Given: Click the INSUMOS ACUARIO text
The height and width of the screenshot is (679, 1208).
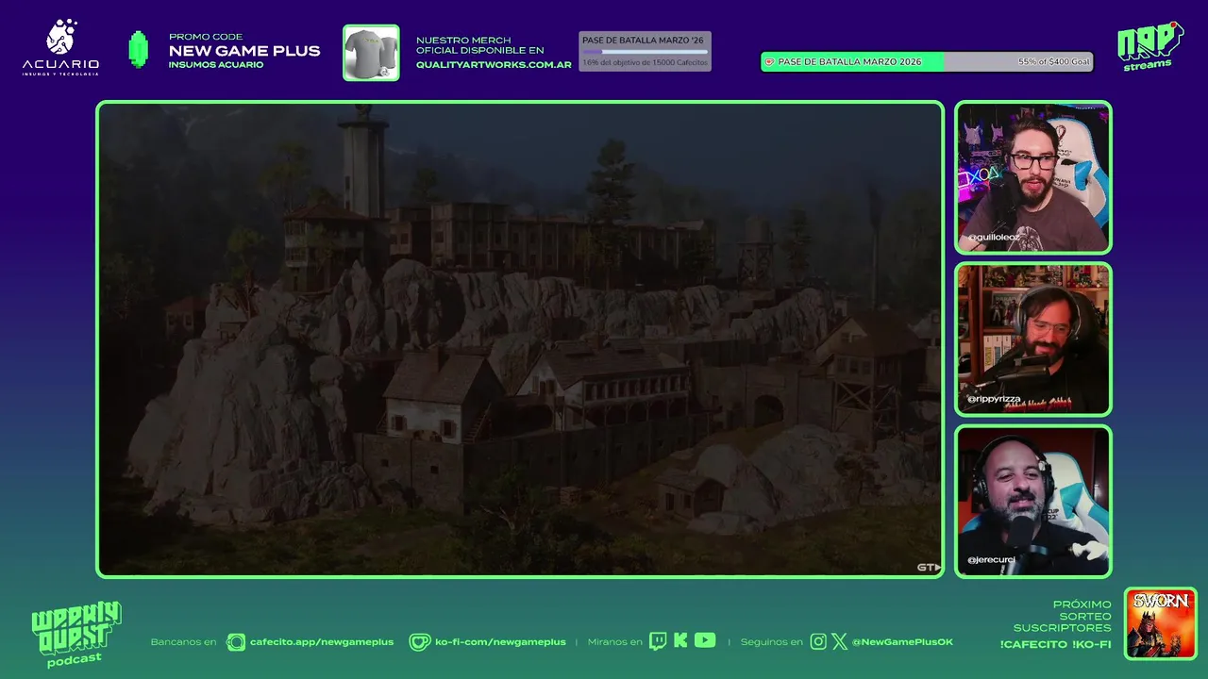Looking at the screenshot, I should [x=216, y=65].
